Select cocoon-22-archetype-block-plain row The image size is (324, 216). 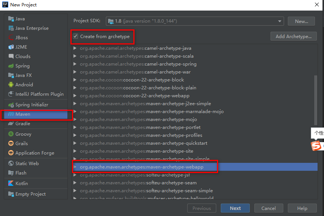[x=195, y=87]
